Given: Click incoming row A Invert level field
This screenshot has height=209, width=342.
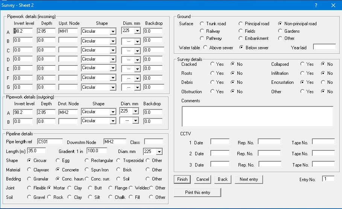Looking at the screenshot, I should pos(23,31).
